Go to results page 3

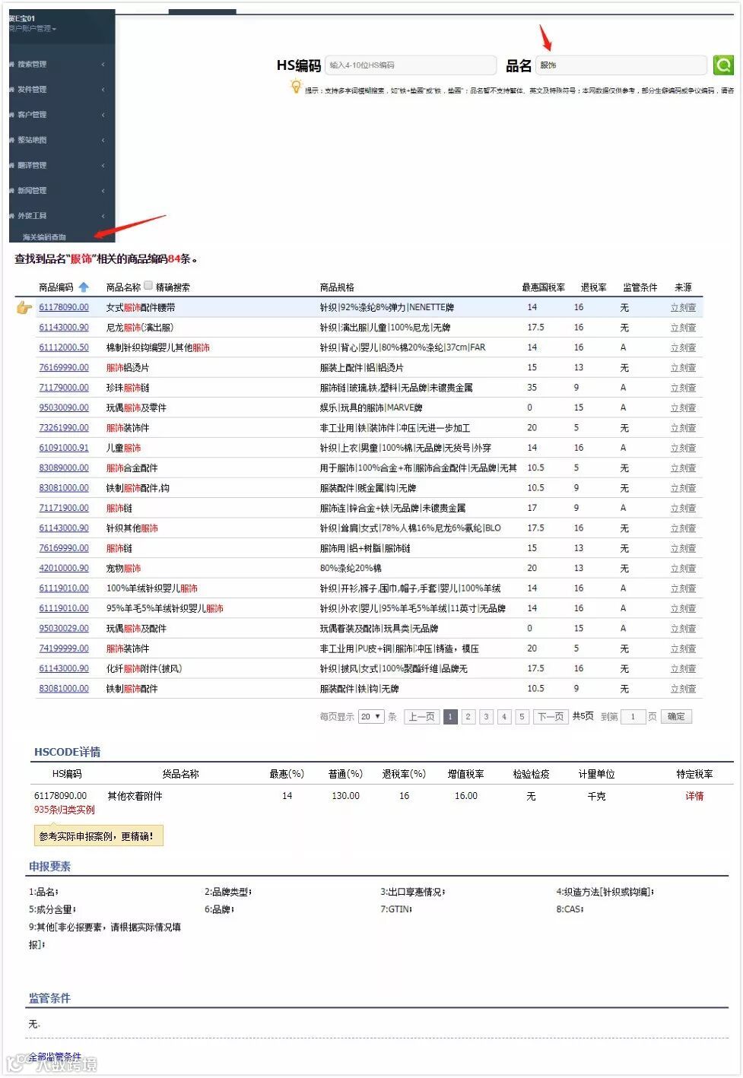[486, 717]
